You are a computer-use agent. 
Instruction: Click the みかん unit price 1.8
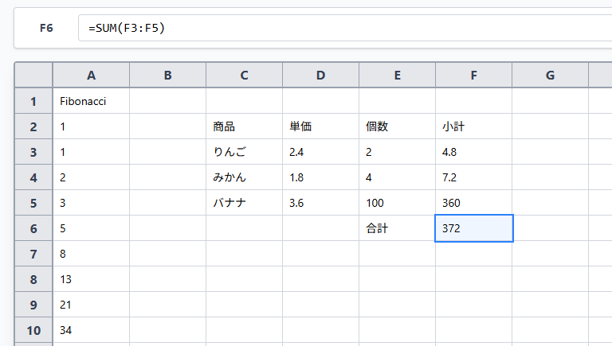click(320, 177)
